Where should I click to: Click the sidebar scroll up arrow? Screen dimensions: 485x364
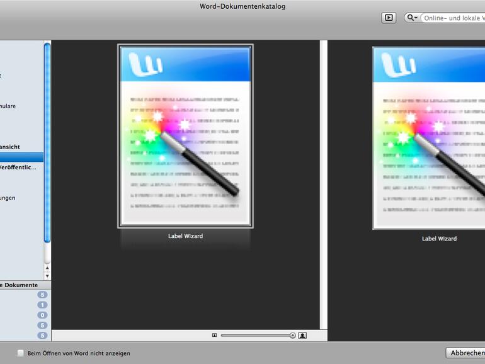pos(47,268)
